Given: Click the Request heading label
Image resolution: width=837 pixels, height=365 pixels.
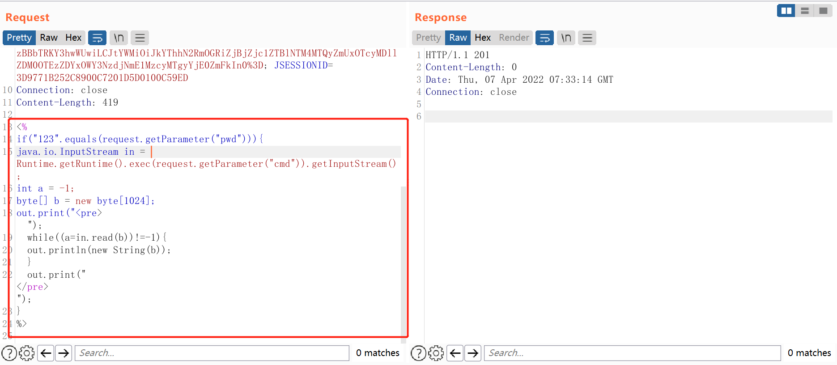Looking at the screenshot, I should tap(27, 17).
